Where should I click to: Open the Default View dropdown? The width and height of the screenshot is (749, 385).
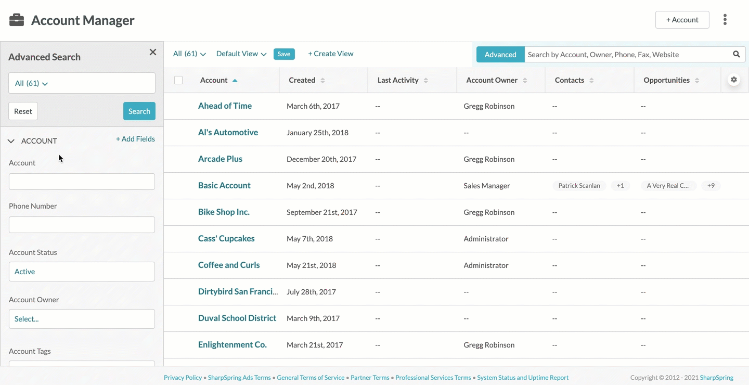click(x=241, y=54)
